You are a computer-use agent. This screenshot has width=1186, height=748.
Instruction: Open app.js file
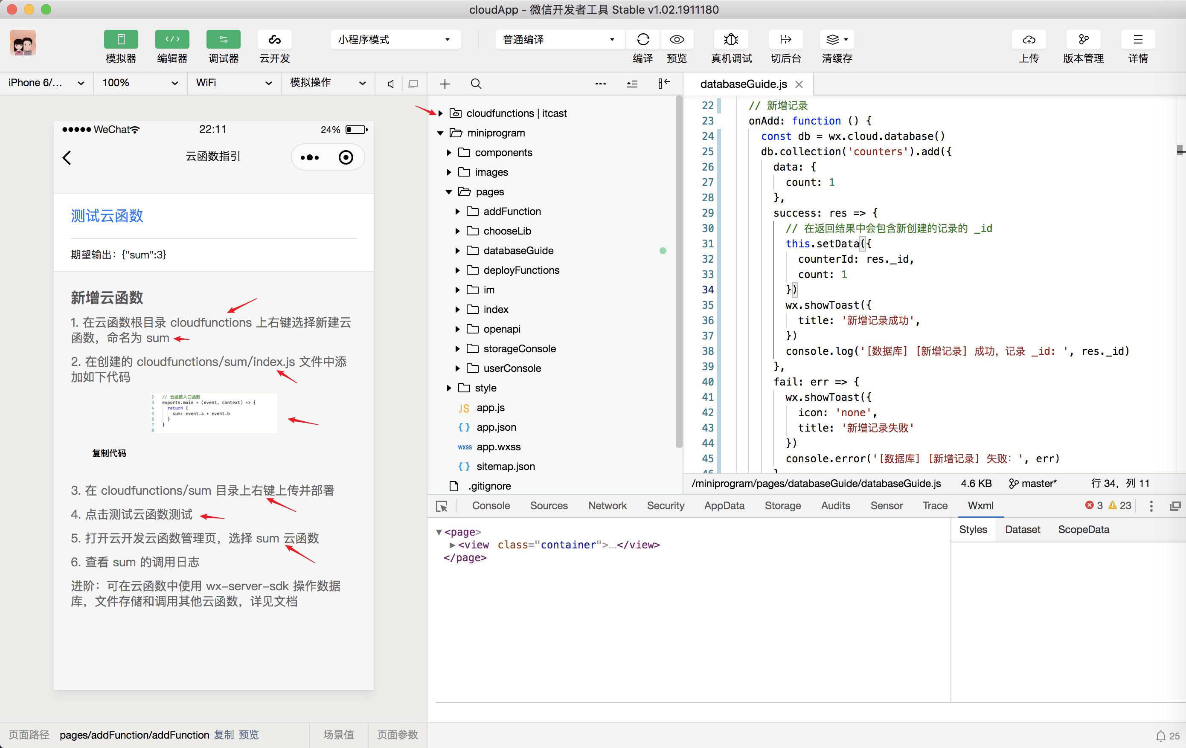click(x=490, y=408)
